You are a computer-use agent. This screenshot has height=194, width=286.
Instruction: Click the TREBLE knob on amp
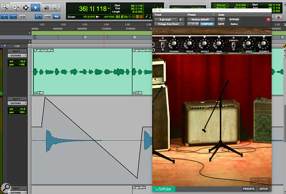[189, 43]
